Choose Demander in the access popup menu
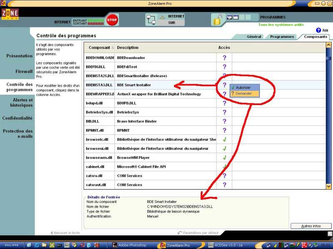 [243, 93]
